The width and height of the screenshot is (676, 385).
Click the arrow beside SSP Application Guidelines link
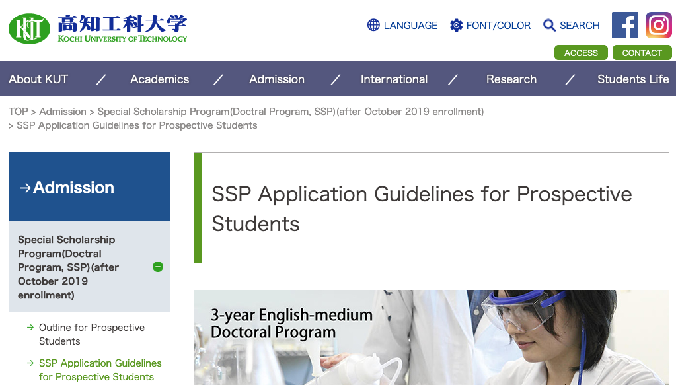pos(30,363)
